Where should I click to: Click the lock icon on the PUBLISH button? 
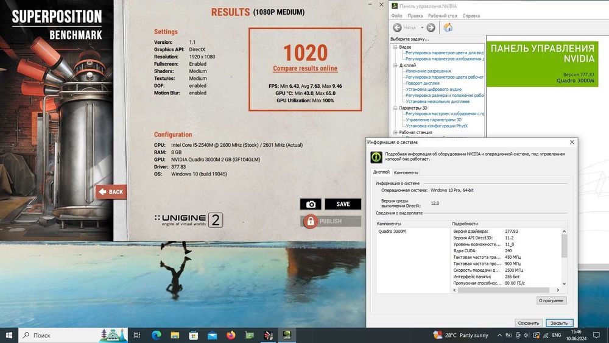pos(311,221)
